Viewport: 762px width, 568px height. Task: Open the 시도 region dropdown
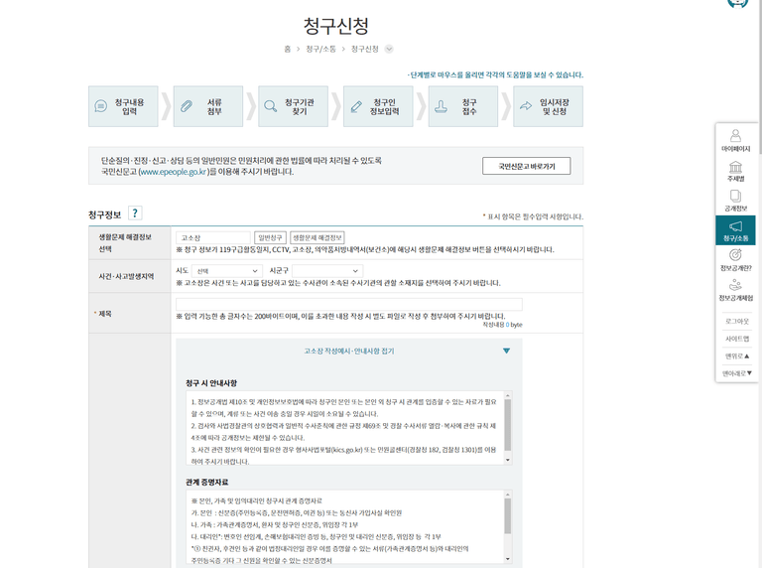(x=226, y=271)
